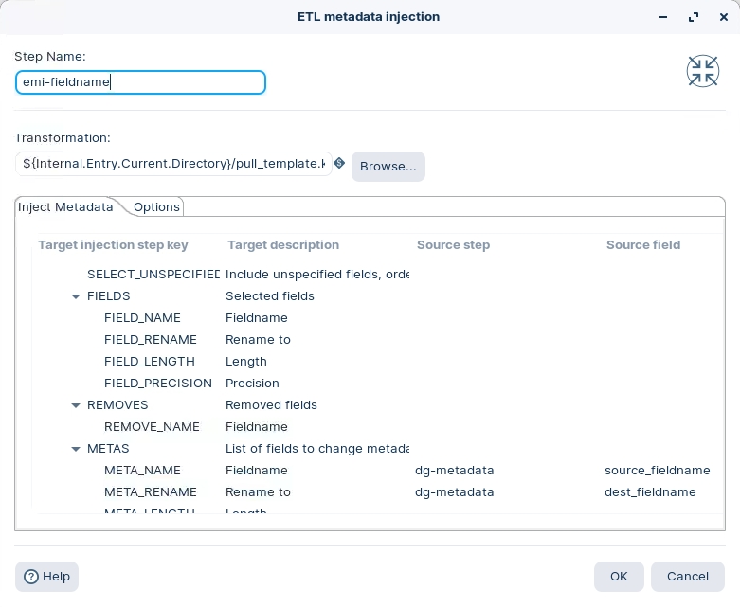740x607 pixels.
Task: Confirm with the OK button
Action: click(x=619, y=577)
